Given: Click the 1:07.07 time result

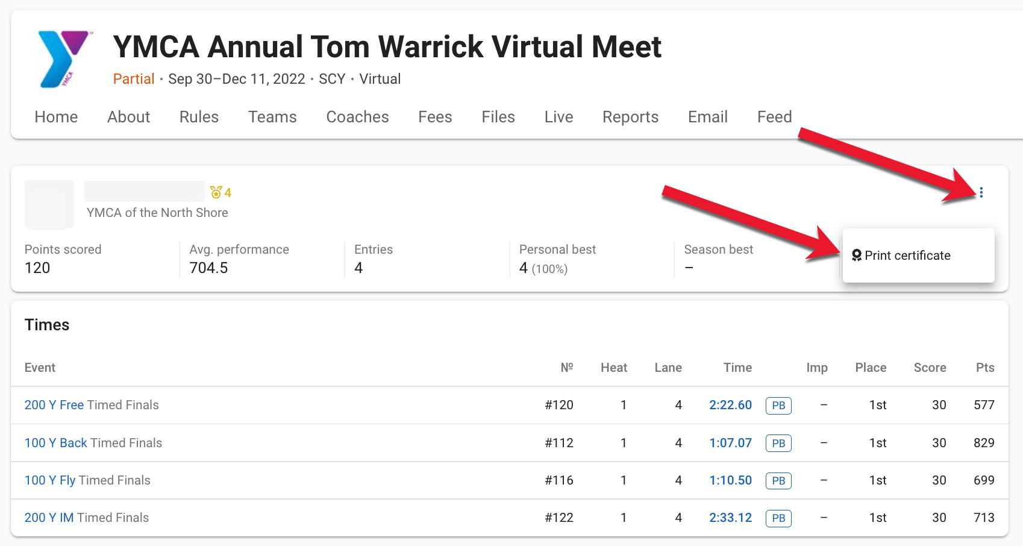Looking at the screenshot, I should tap(730, 443).
